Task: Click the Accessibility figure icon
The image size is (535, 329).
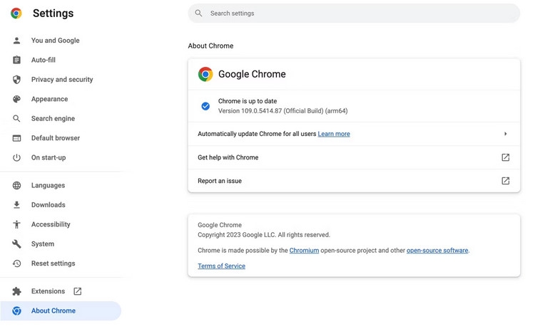Action: click(x=16, y=224)
